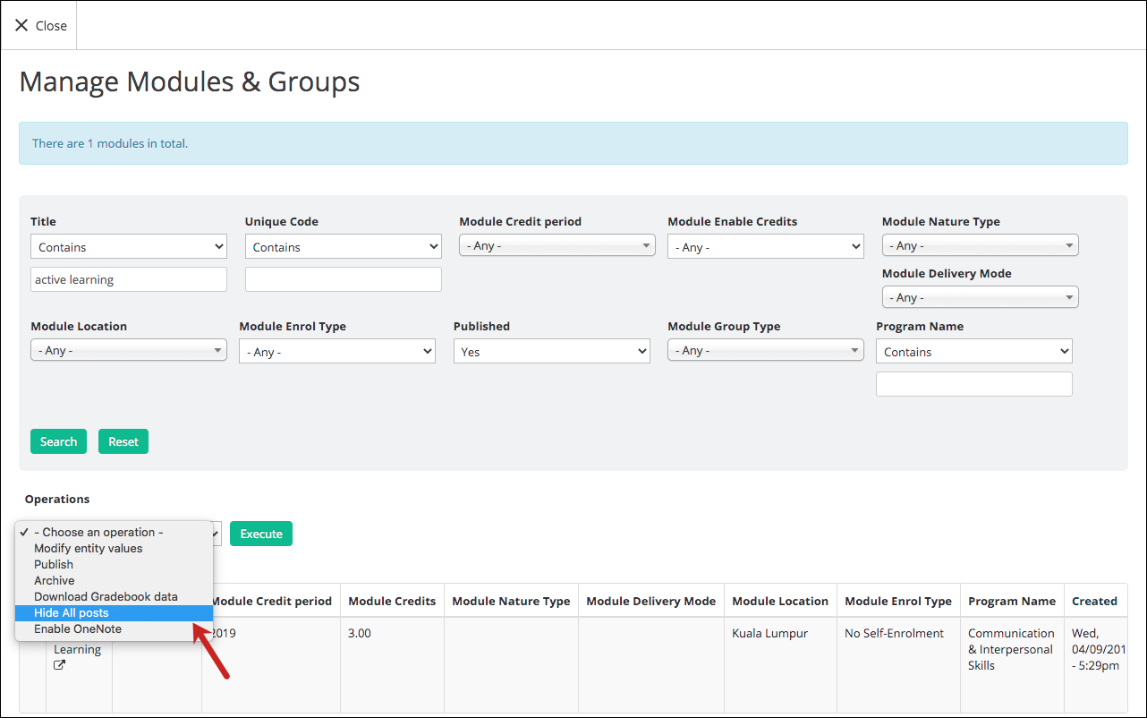Viewport: 1147px width, 718px height.
Task: Choose 'Download Gradebook data' operation
Action: pos(114,597)
